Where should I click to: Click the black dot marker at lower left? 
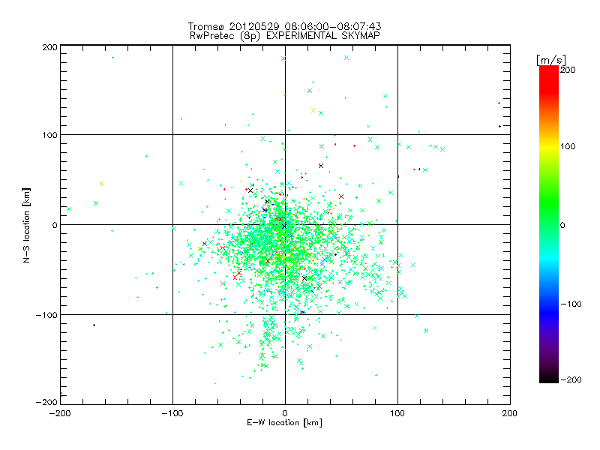[x=94, y=325]
